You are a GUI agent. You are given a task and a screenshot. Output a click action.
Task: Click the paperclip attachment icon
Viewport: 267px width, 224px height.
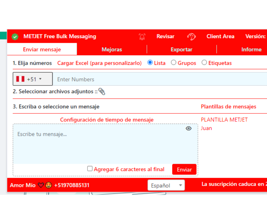[x=102, y=92]
